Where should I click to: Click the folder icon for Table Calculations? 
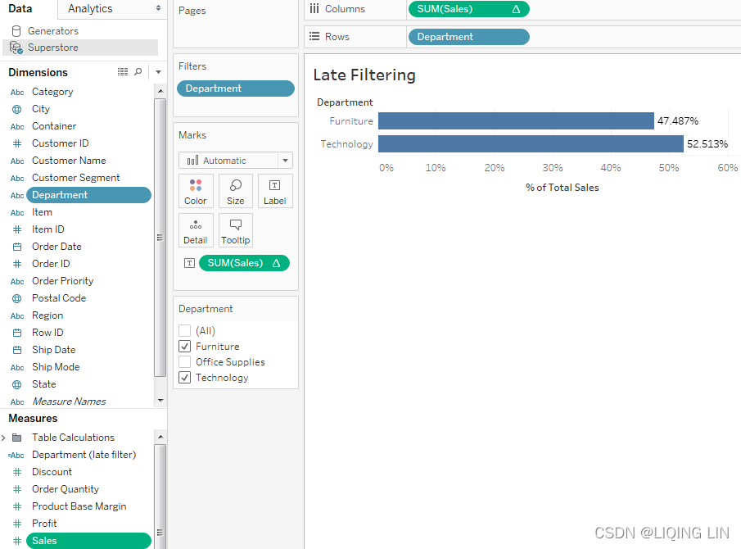17,438
